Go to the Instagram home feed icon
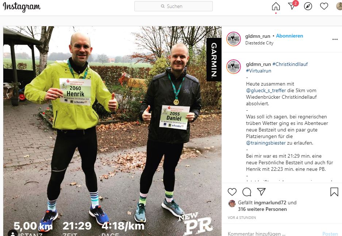The image size is (342, 236). pyautogui.click(x=276, y=6)
